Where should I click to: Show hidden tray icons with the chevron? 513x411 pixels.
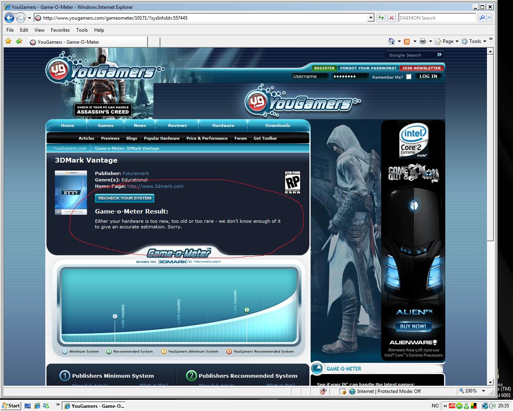pos(445,406)
